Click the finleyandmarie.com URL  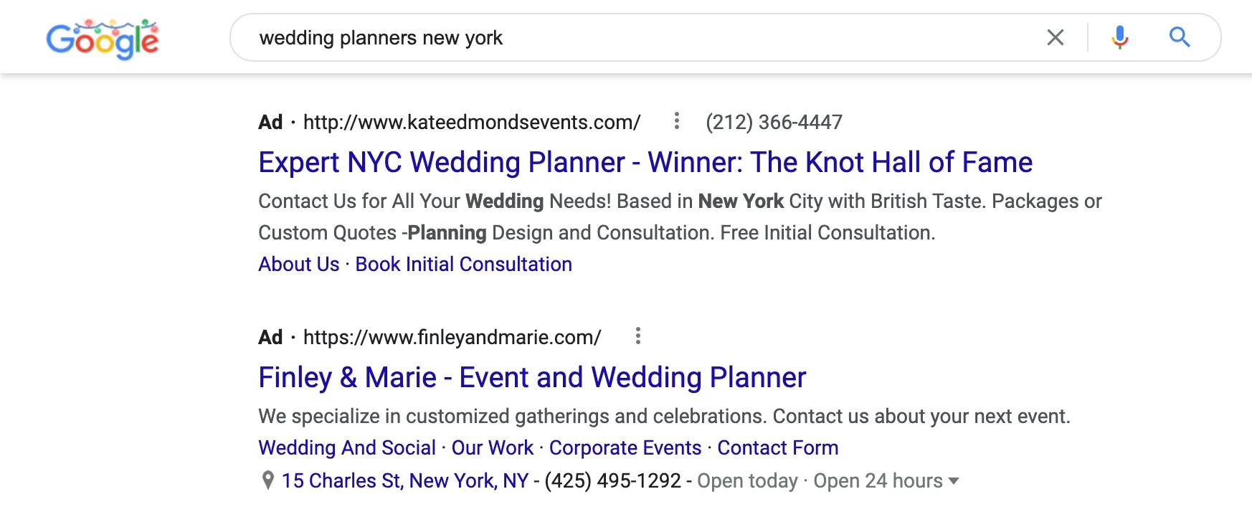coord(452,338)
